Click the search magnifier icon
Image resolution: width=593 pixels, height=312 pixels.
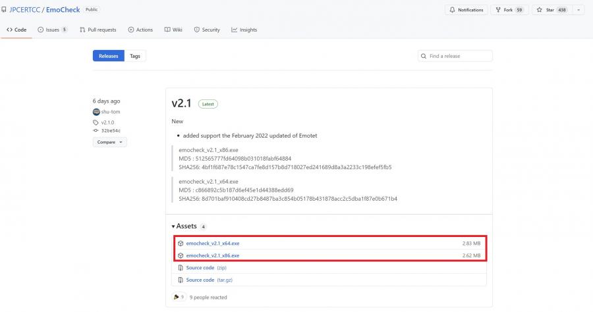(x=424, y=56)
